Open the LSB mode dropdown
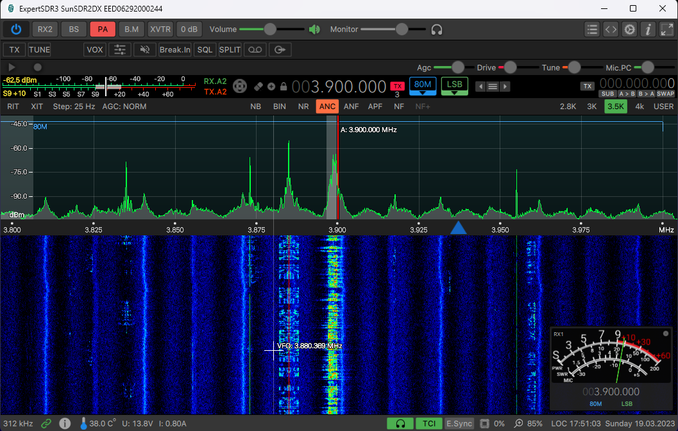This screenshot has width=678, height=431. point(454,87)
